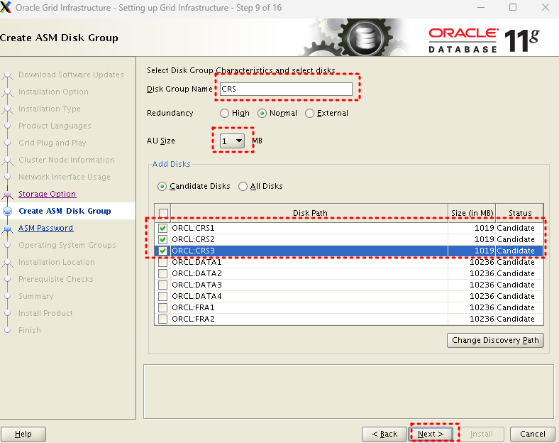559x443 pixels.
Task: Click Change Discovery Path button
Action: pyautogui.click(x=495, y=340)
